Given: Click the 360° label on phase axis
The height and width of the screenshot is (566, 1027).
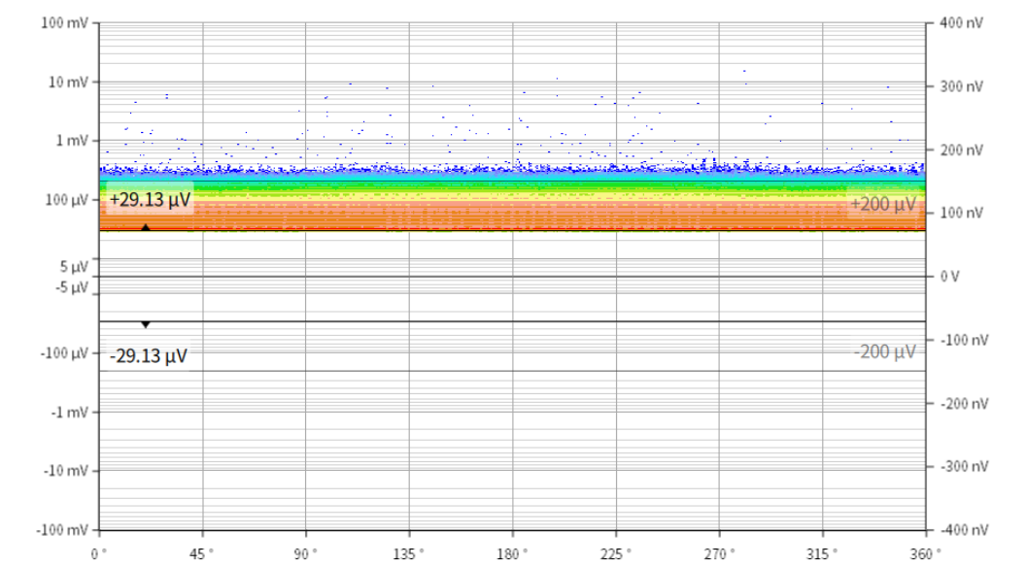Looking at the screenshot, I should coord(927,552).
